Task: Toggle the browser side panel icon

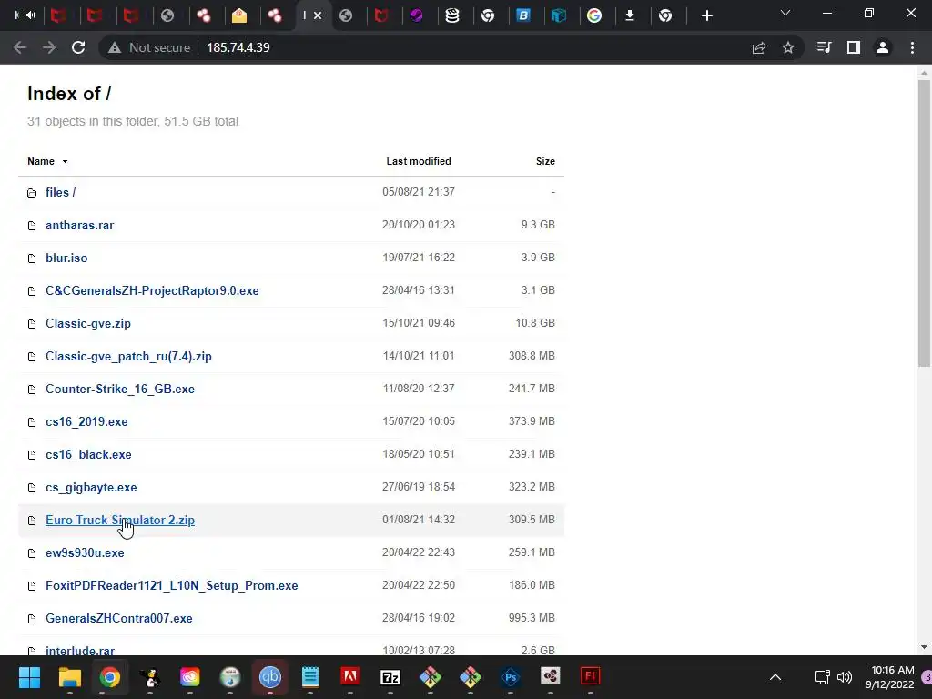Action: coord(854,47)
